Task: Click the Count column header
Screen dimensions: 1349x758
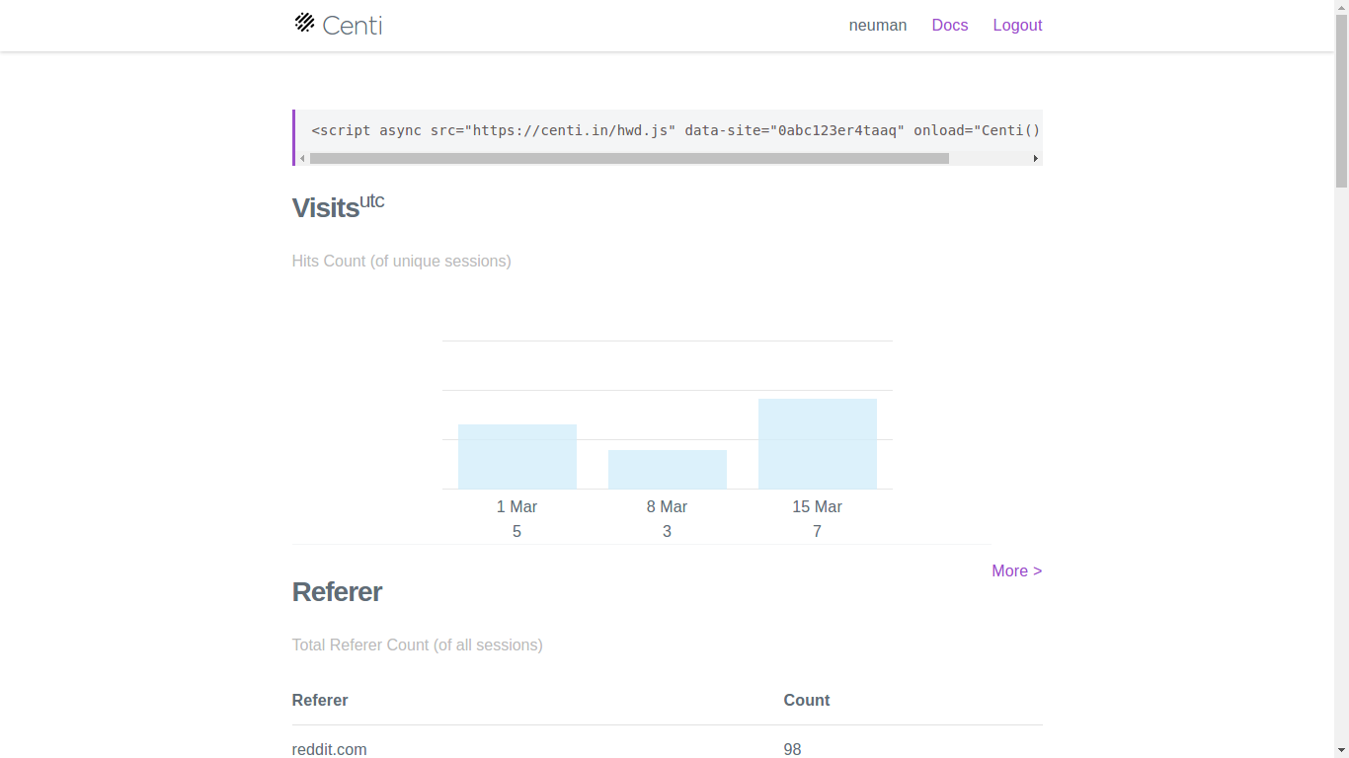Action: (x=806, y=701)
